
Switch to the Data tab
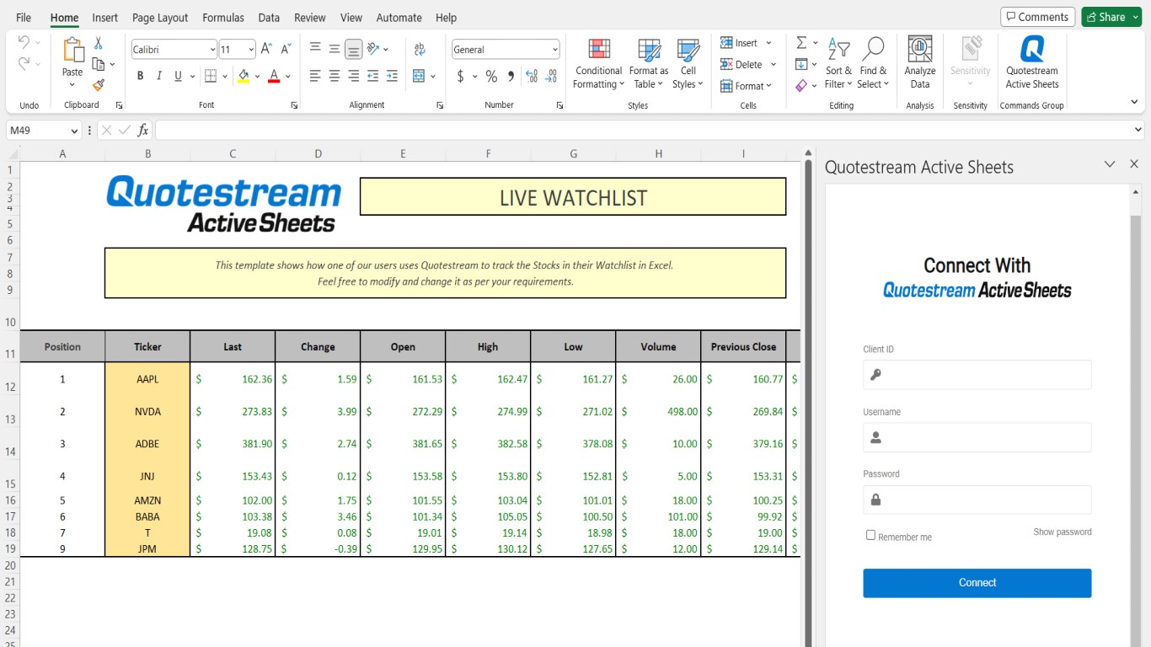(x=269, y=18)
